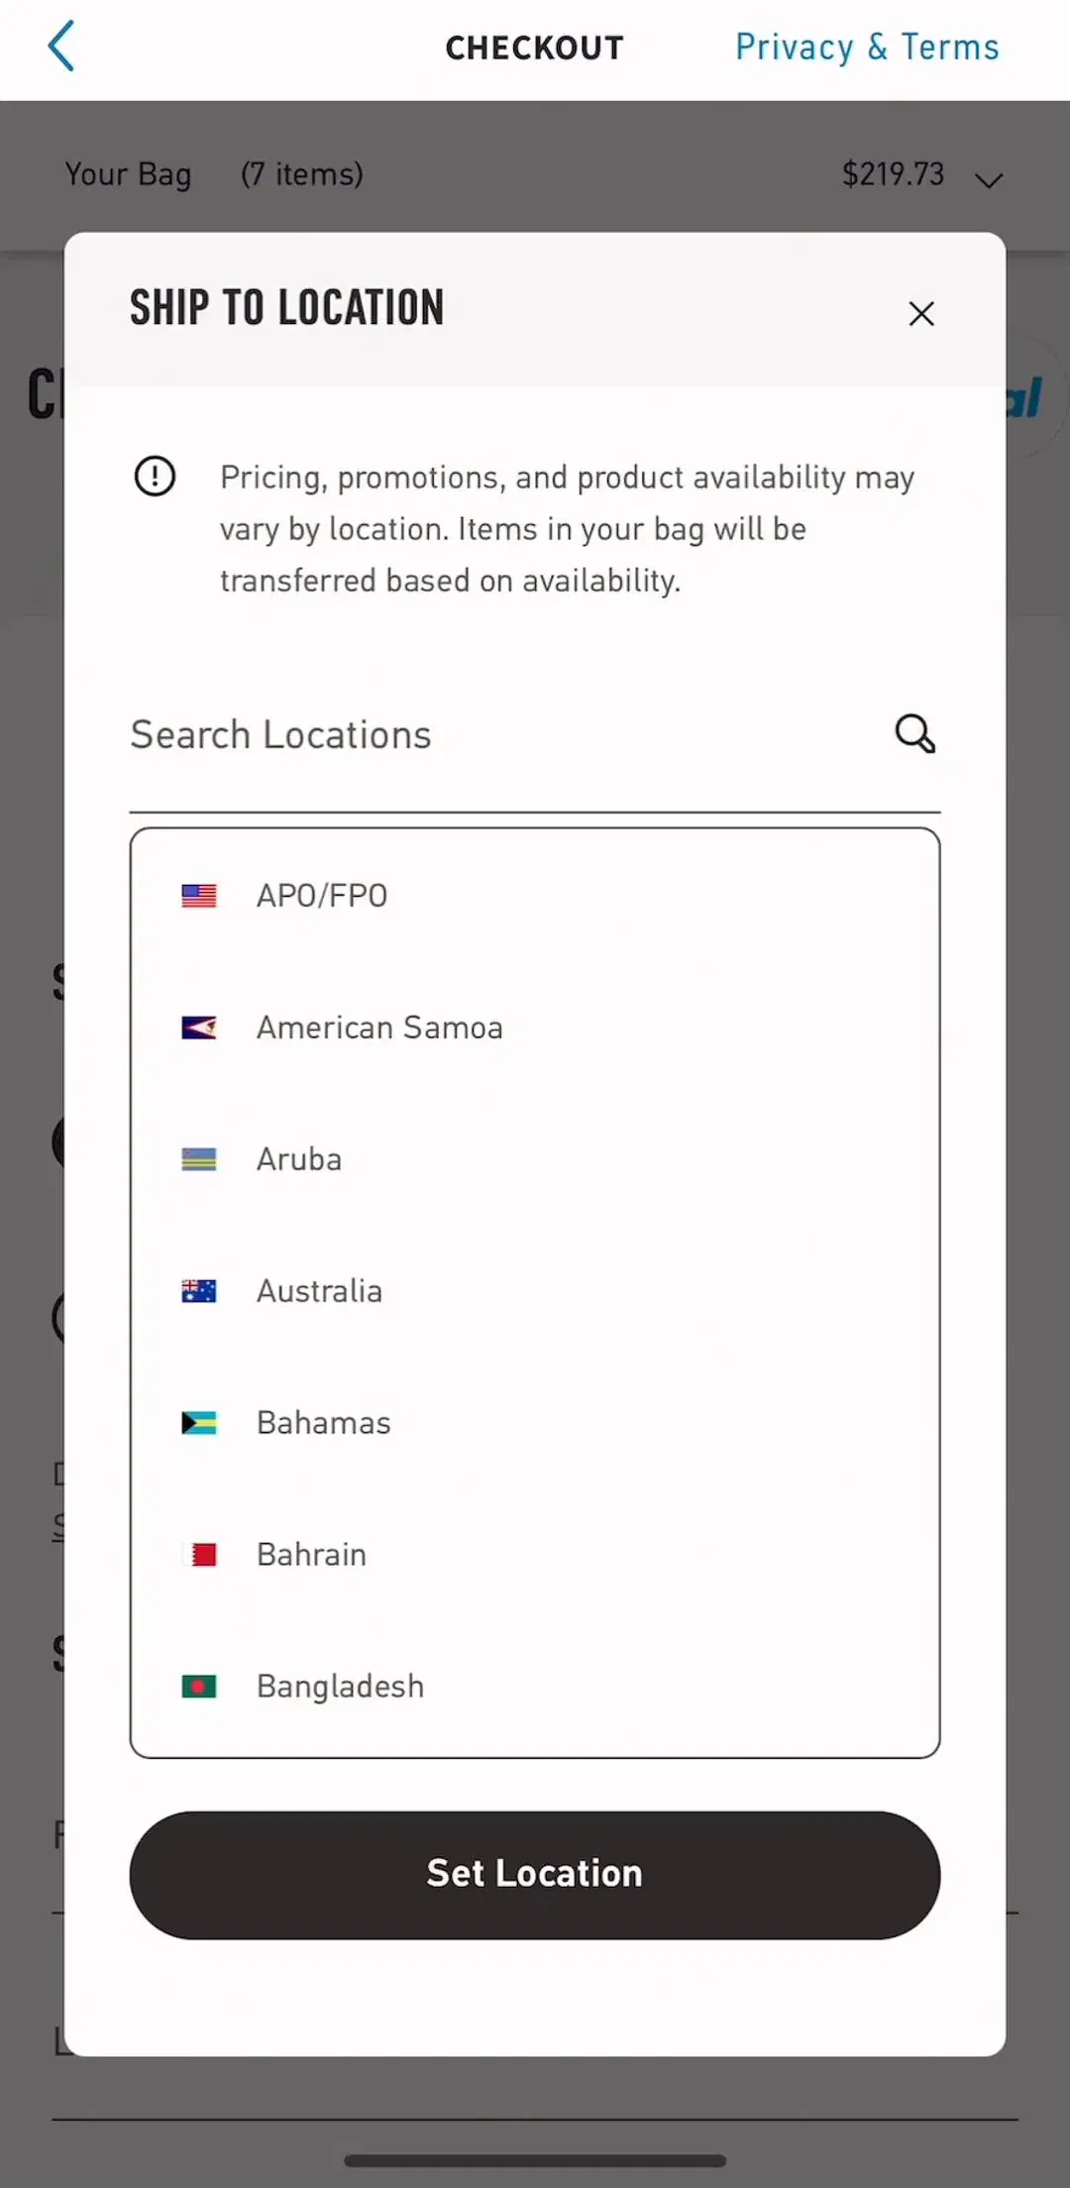1070x2188 pixels.
Task: Tap the back arrow icon
Action: (x=61, y=47)
